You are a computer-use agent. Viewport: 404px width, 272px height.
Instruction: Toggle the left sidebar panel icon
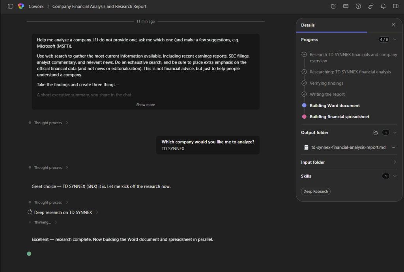pyautogui.click(x=10, y=6)
